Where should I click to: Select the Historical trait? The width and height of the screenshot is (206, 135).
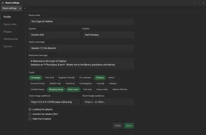(70, 83)
